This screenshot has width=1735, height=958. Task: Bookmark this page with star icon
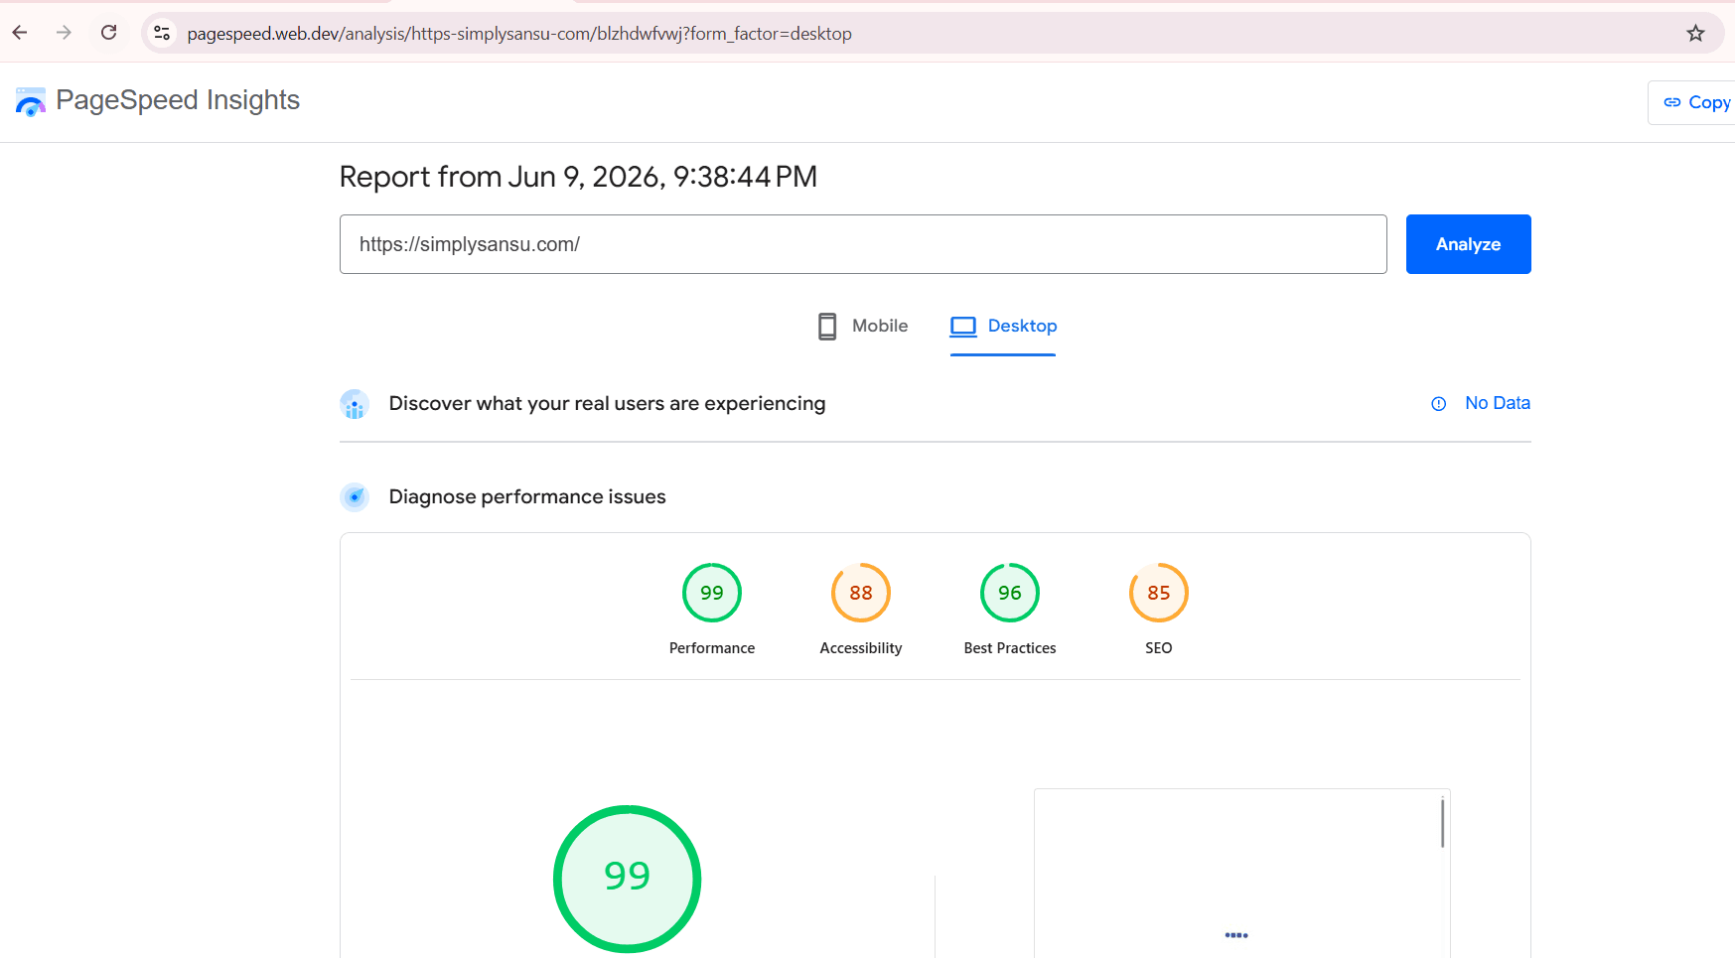click(x=1695, y=33)
